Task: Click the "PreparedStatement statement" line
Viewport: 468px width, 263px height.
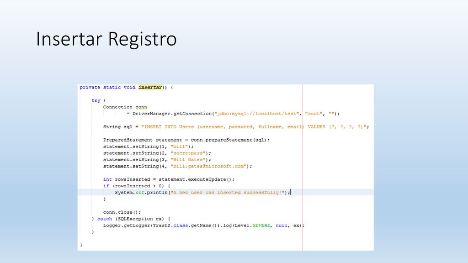Action: [x=186, y=140]
